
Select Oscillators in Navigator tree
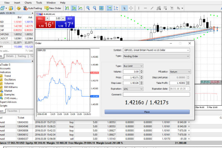pyautogui.click(x=10, y=80)
